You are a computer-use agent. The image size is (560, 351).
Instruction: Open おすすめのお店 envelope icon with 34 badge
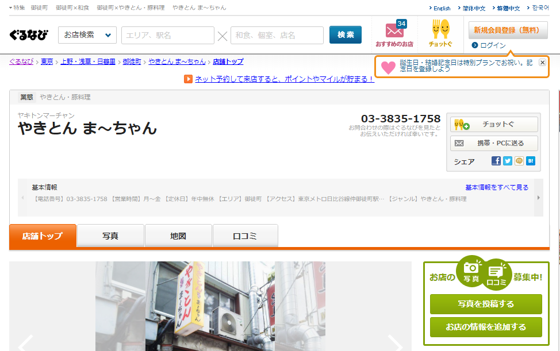point(394,33)
